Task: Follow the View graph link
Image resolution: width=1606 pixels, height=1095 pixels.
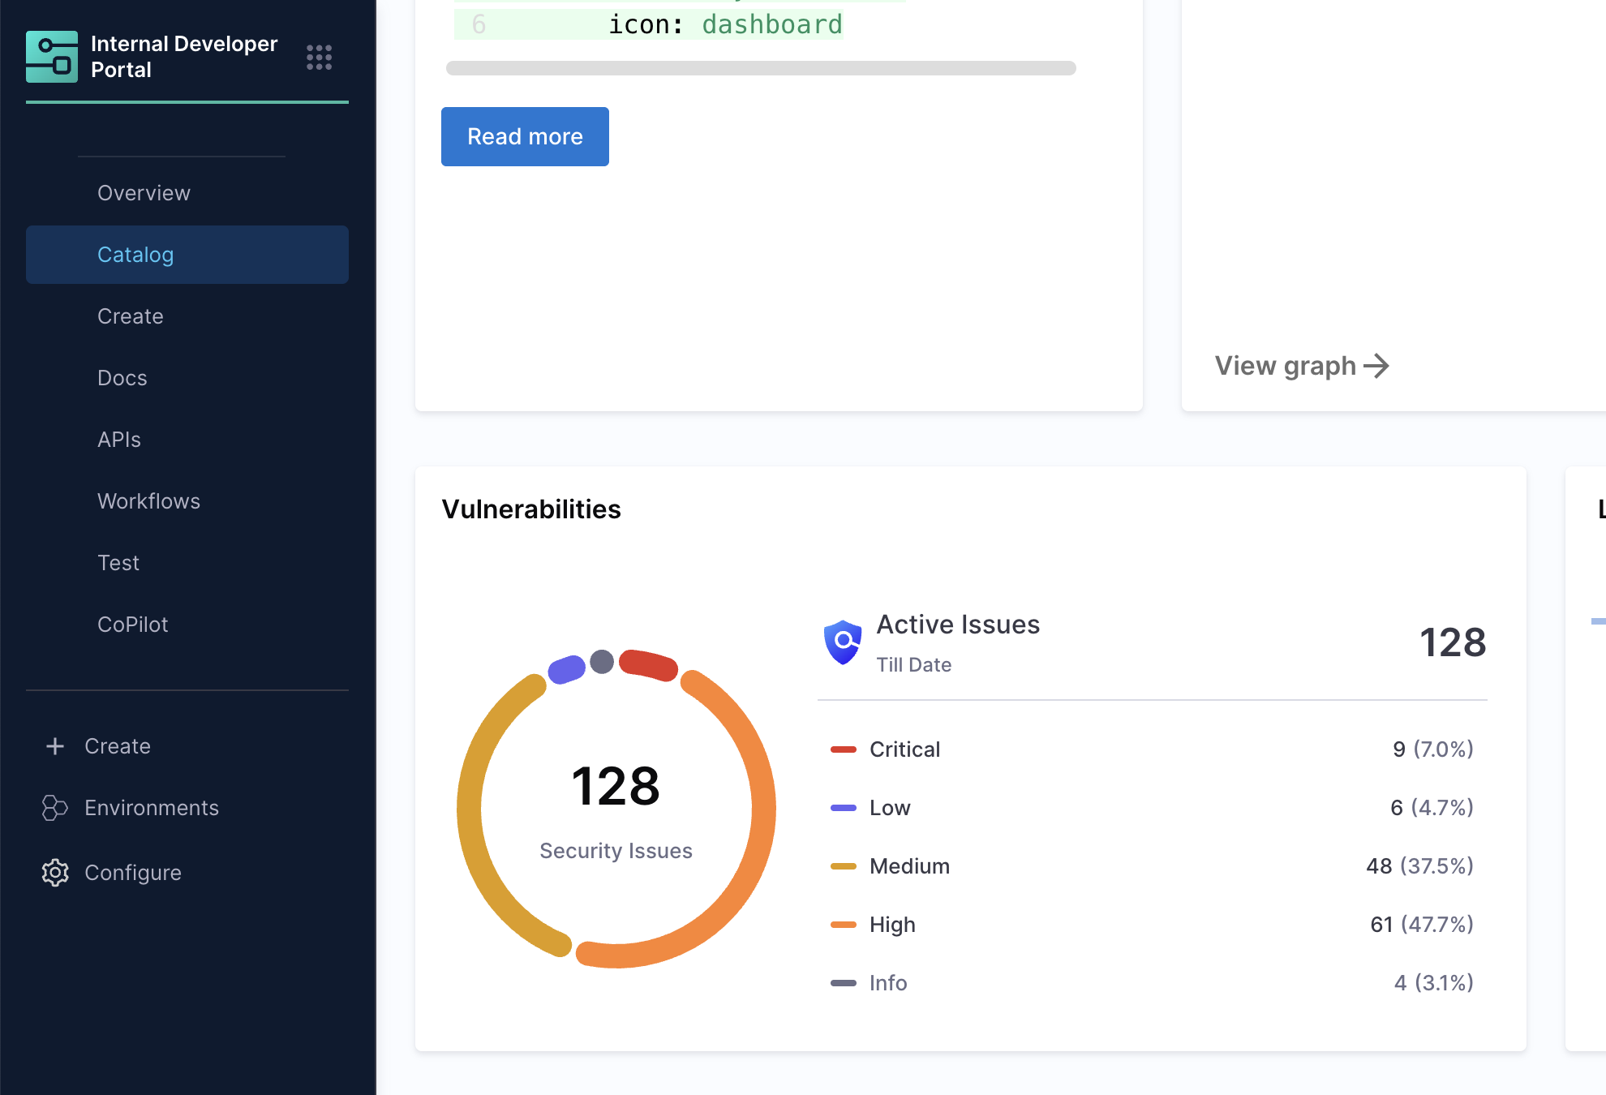Action: pos(1285,366)
